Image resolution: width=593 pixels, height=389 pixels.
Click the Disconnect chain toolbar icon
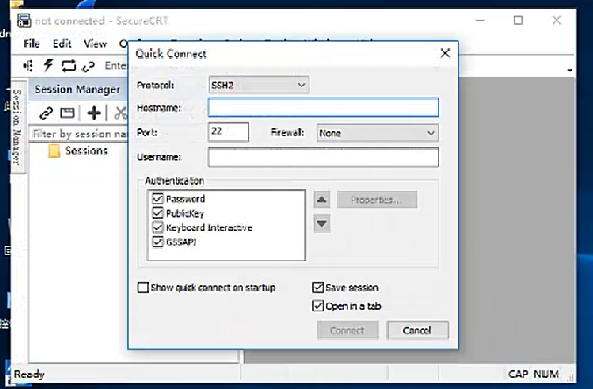[x=88, y=67]
